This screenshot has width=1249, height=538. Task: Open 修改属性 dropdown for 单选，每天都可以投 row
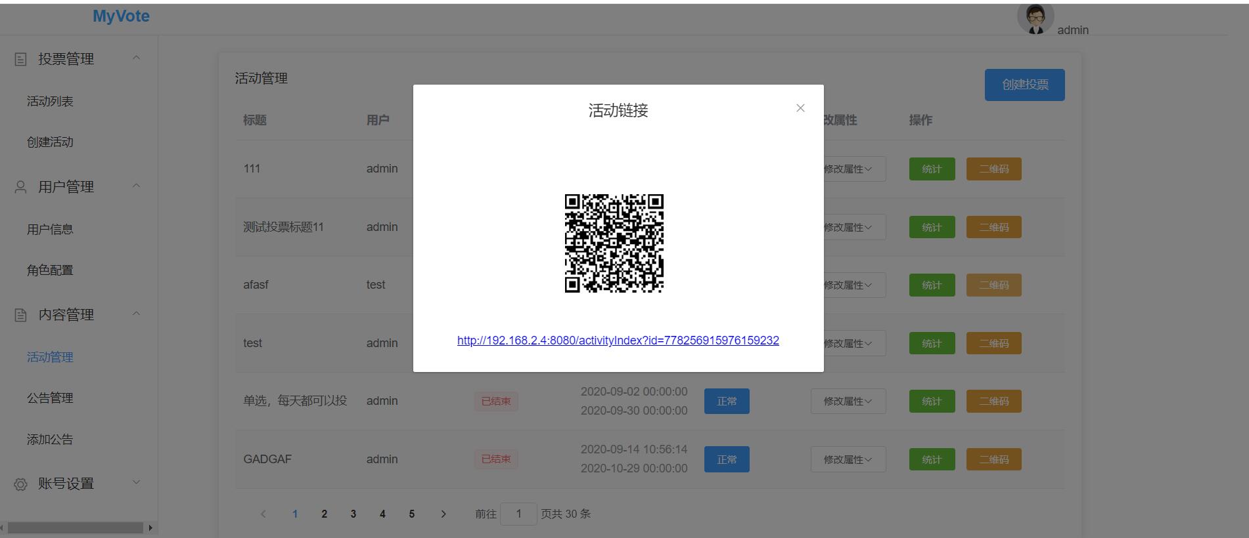pyautogui.click(x=848, y=401)
